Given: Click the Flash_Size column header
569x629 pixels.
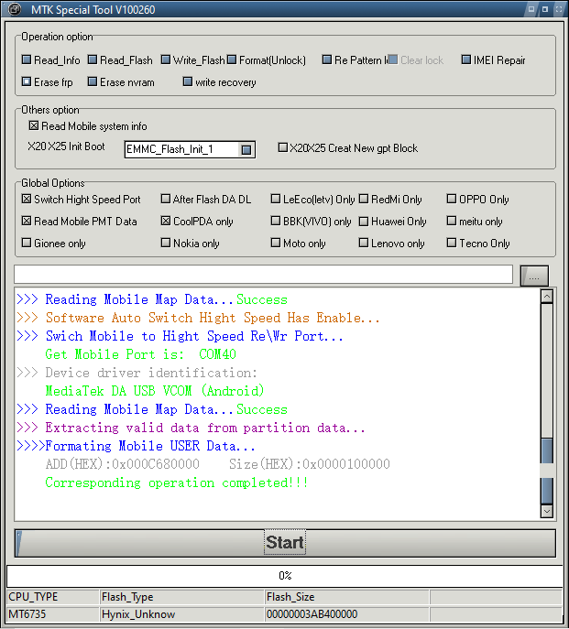Looking at the screenshot, I should (346, 597).
